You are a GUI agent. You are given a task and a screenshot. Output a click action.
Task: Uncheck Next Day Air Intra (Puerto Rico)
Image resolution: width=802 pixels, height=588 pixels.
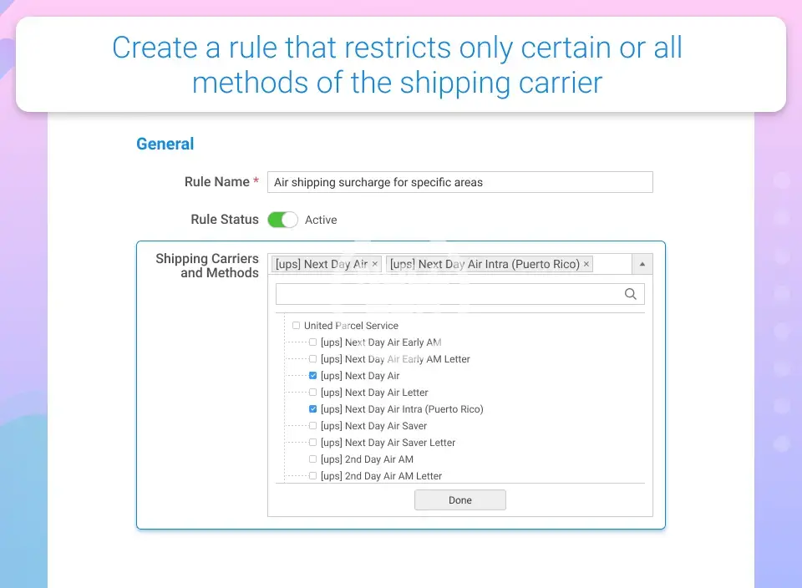313,409
